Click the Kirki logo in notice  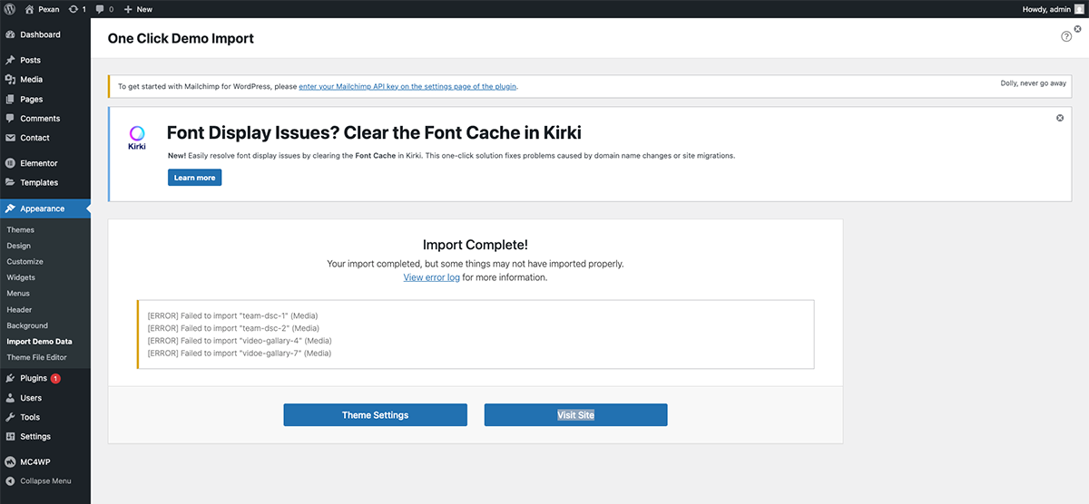(x=137, y=137)
